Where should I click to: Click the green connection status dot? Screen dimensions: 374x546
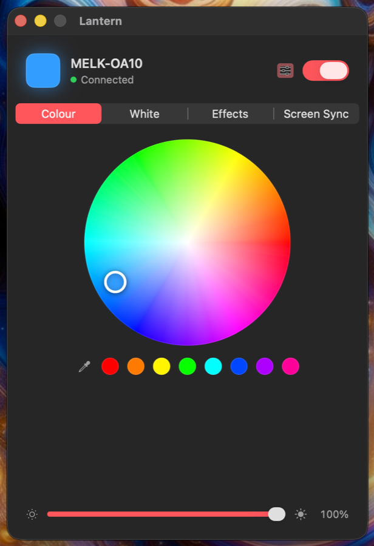pyautogui.click(x=73, y=79)
